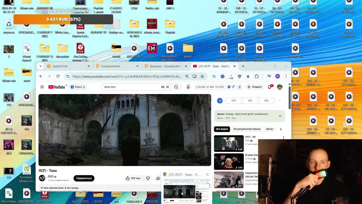Expand the vidIQ panel chevron

click(x=280, y=100)
